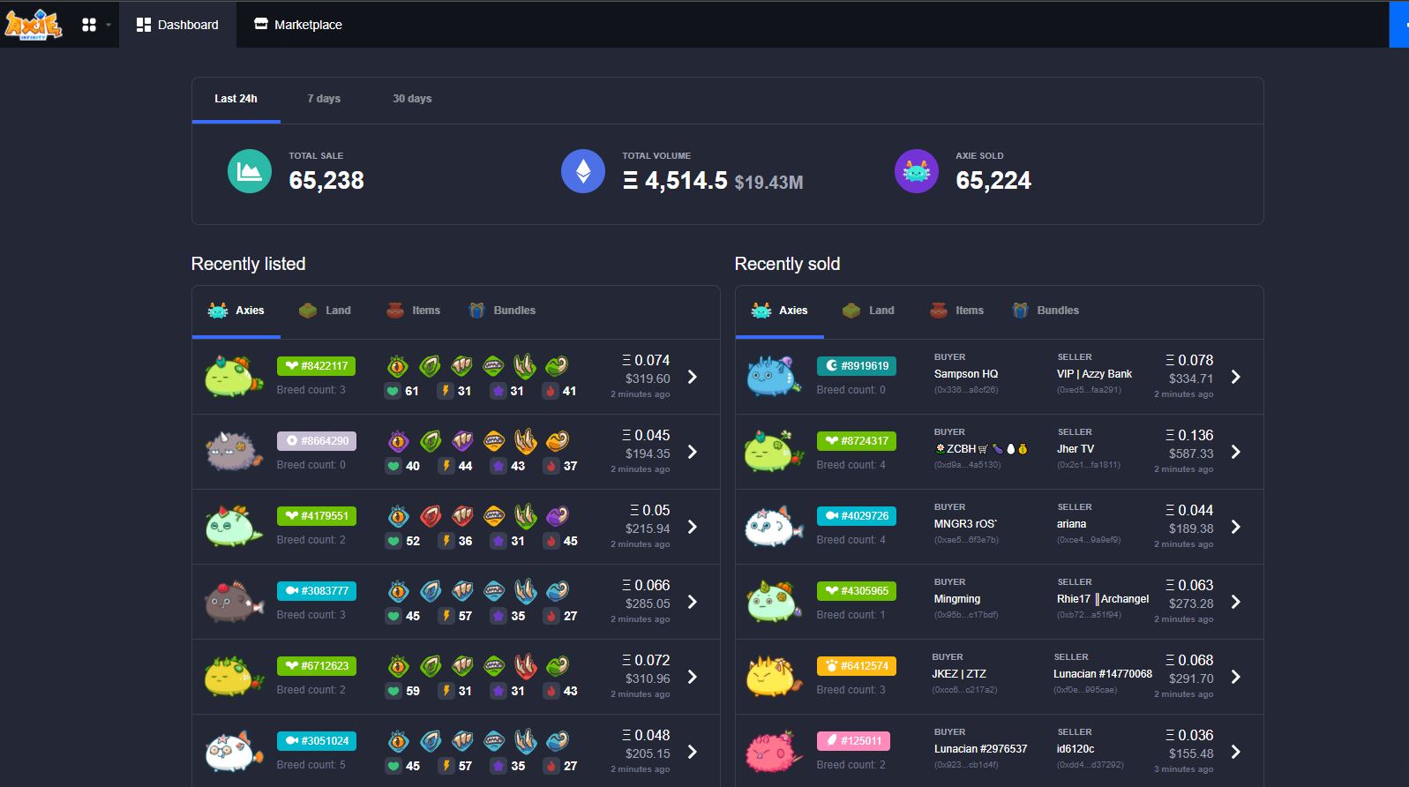Switch stats to 30 days
The height and width of the screenshot is (787, 1409).
412,99
